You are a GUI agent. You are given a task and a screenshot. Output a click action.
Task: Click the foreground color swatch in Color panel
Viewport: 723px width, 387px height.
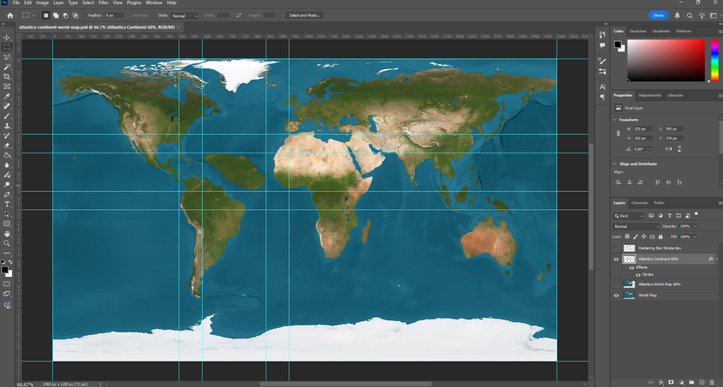click(x=617, y=44)
